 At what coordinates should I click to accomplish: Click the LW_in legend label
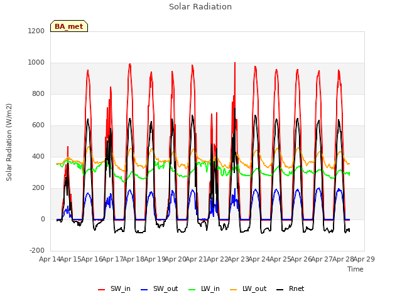(210, 288)
